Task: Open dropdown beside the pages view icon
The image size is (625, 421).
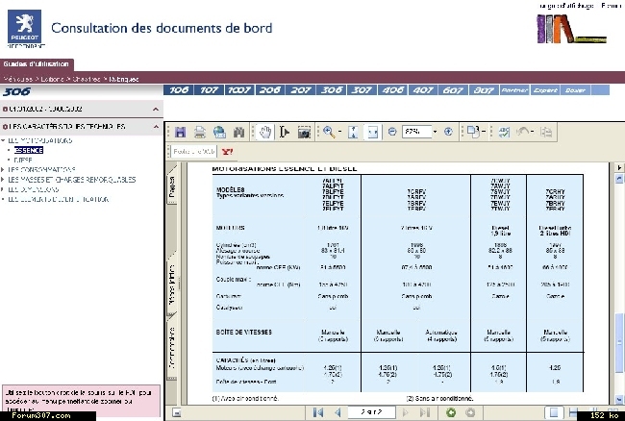Action: click(484, 132)
